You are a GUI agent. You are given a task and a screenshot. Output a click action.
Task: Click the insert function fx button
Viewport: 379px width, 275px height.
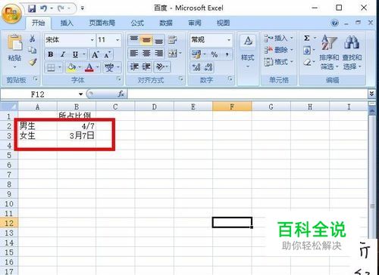121,94
